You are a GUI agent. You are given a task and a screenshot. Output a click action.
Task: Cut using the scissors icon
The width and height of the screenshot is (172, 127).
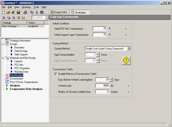[37, 12]
